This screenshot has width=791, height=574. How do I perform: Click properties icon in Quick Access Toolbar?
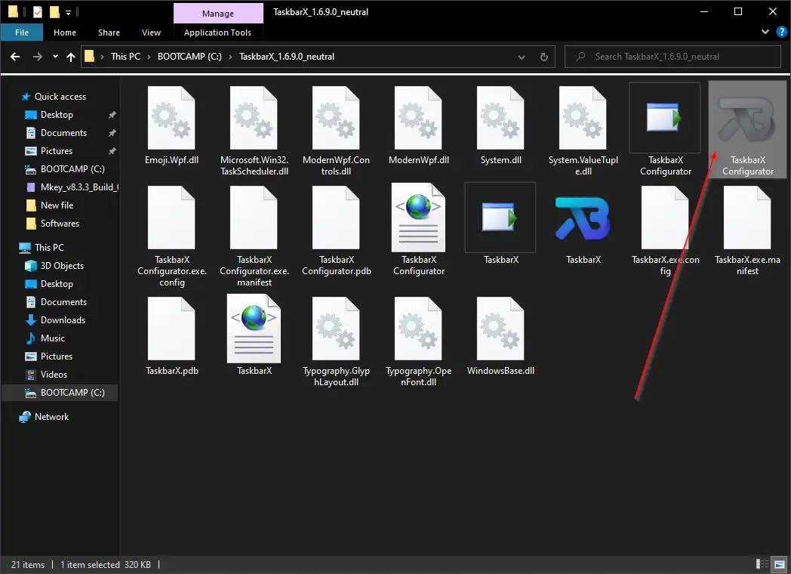coord(37,11)
